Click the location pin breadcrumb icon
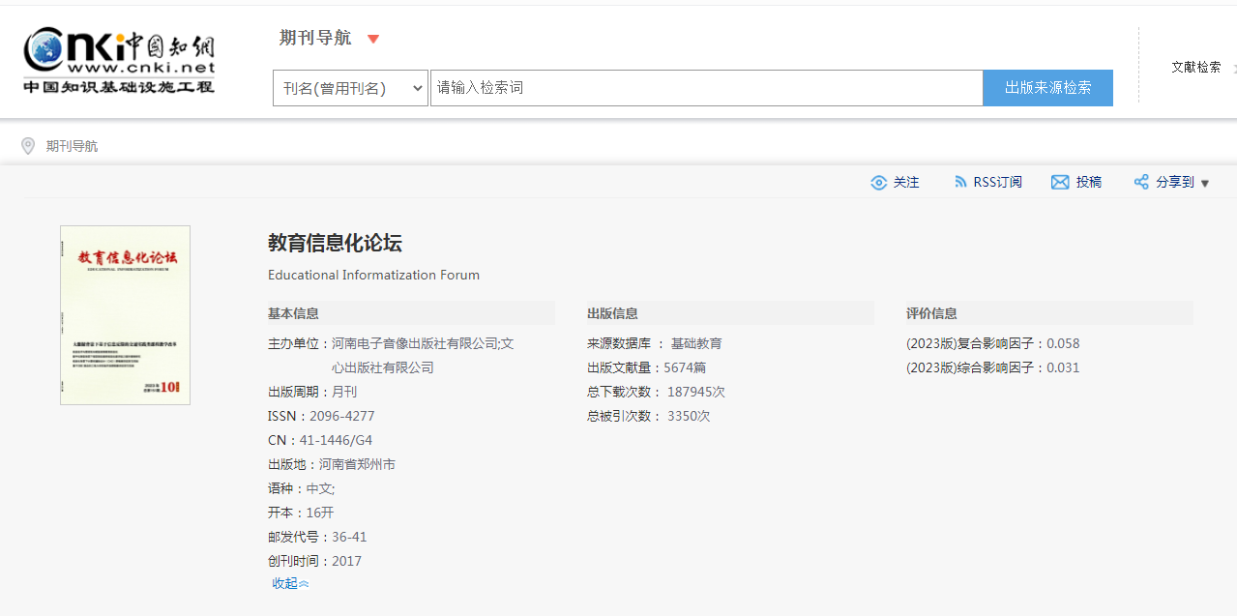1237x616 pixels. (x=28, y=146)
